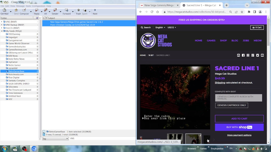Click the Games taskbar toolbar label
Image resolution: width=271 pixels, height=152 pixels.
click(203, 149)
